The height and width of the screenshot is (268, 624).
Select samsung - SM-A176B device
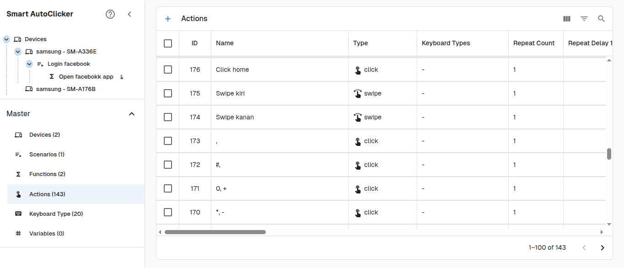click(65, 89)
